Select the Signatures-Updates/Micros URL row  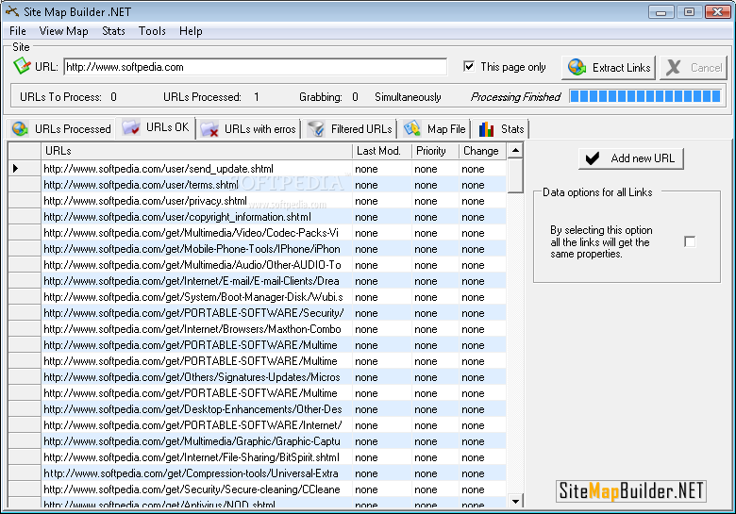click(274, 377)
